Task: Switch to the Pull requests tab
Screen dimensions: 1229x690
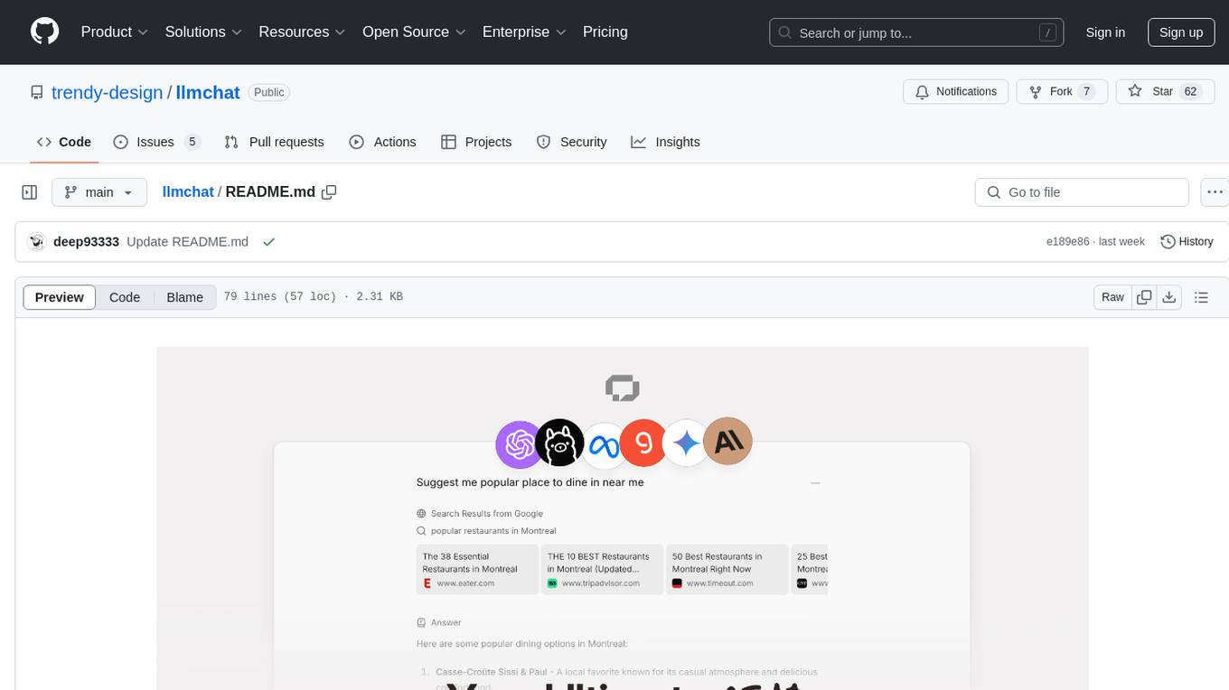Action: (274, 142)
